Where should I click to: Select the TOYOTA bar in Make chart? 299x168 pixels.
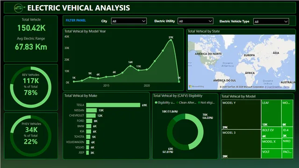click(88, 137)
